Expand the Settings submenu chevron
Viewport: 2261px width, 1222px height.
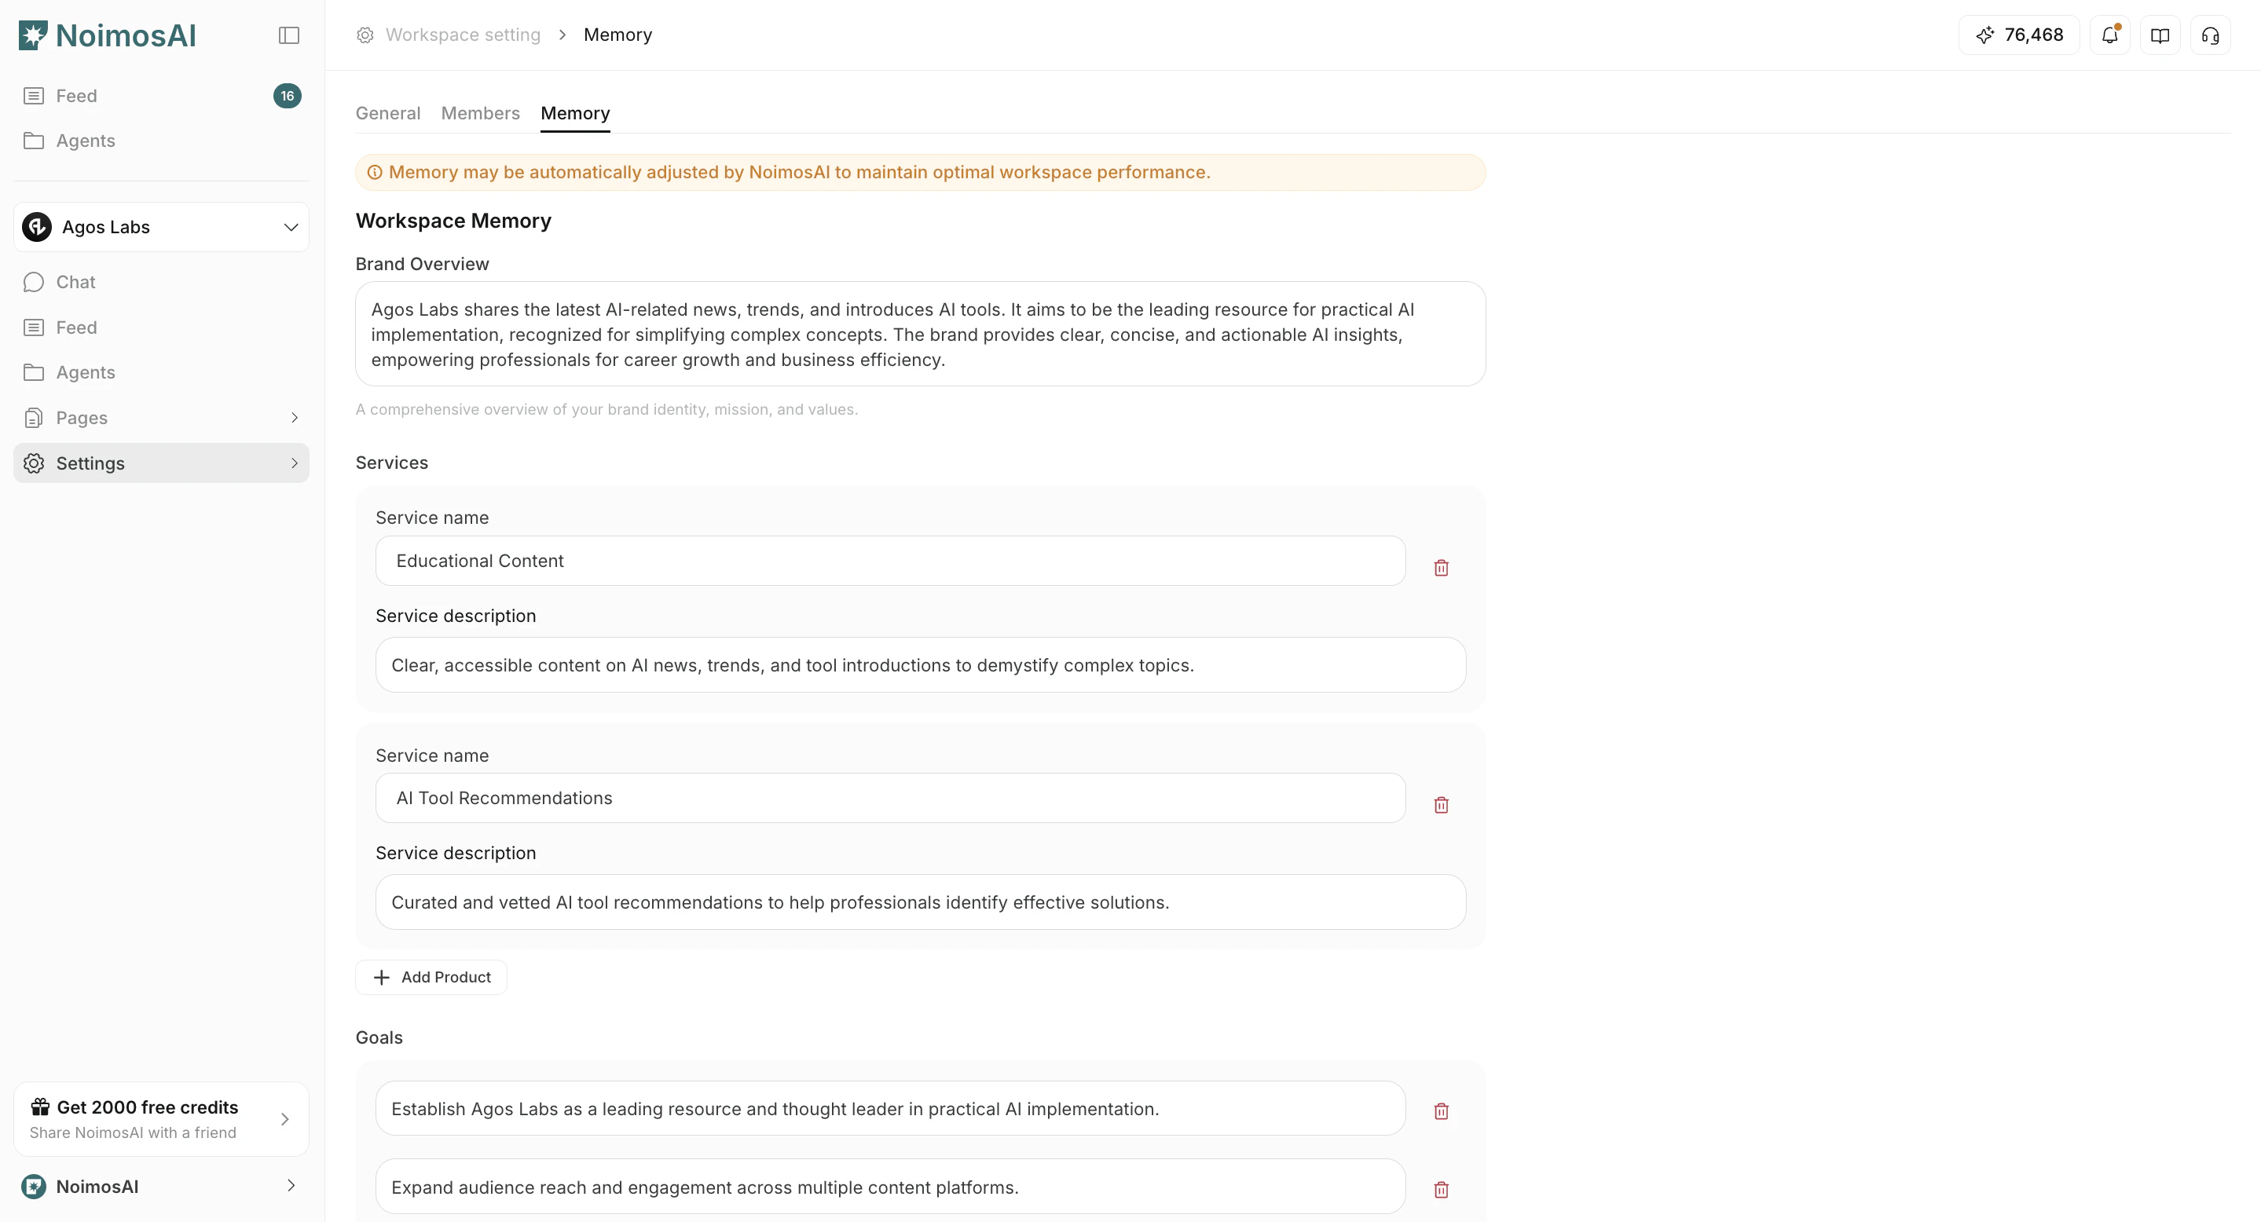(294, 463)
